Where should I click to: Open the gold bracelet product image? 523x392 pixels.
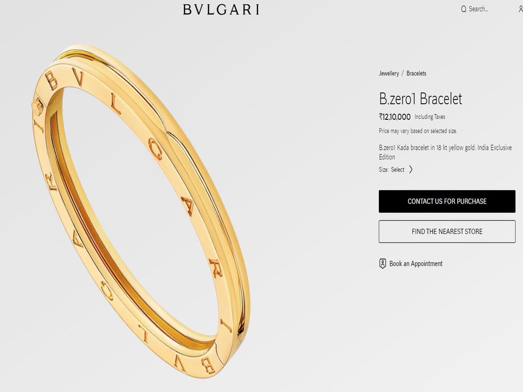click(x=142, y=209)
